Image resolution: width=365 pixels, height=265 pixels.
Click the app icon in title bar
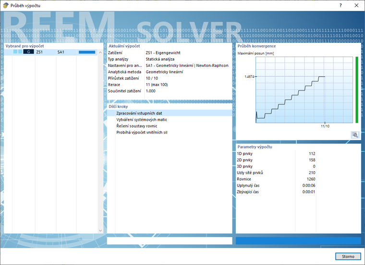(5, 5)
